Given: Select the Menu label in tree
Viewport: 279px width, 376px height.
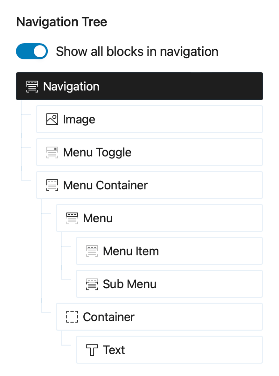Looking at the screenshot, I should [98, 218].
